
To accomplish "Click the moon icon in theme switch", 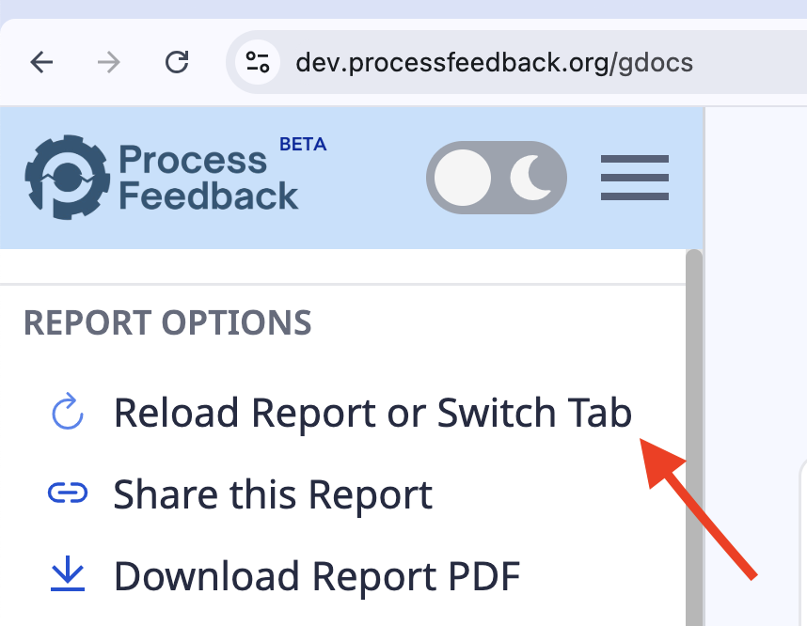I will click(530, 177).
